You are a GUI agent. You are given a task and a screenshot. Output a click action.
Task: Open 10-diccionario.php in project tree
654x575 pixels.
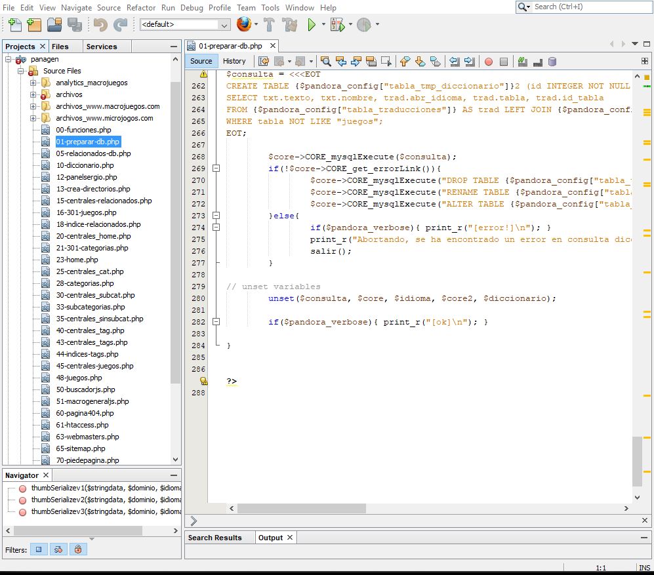point(85,165)
